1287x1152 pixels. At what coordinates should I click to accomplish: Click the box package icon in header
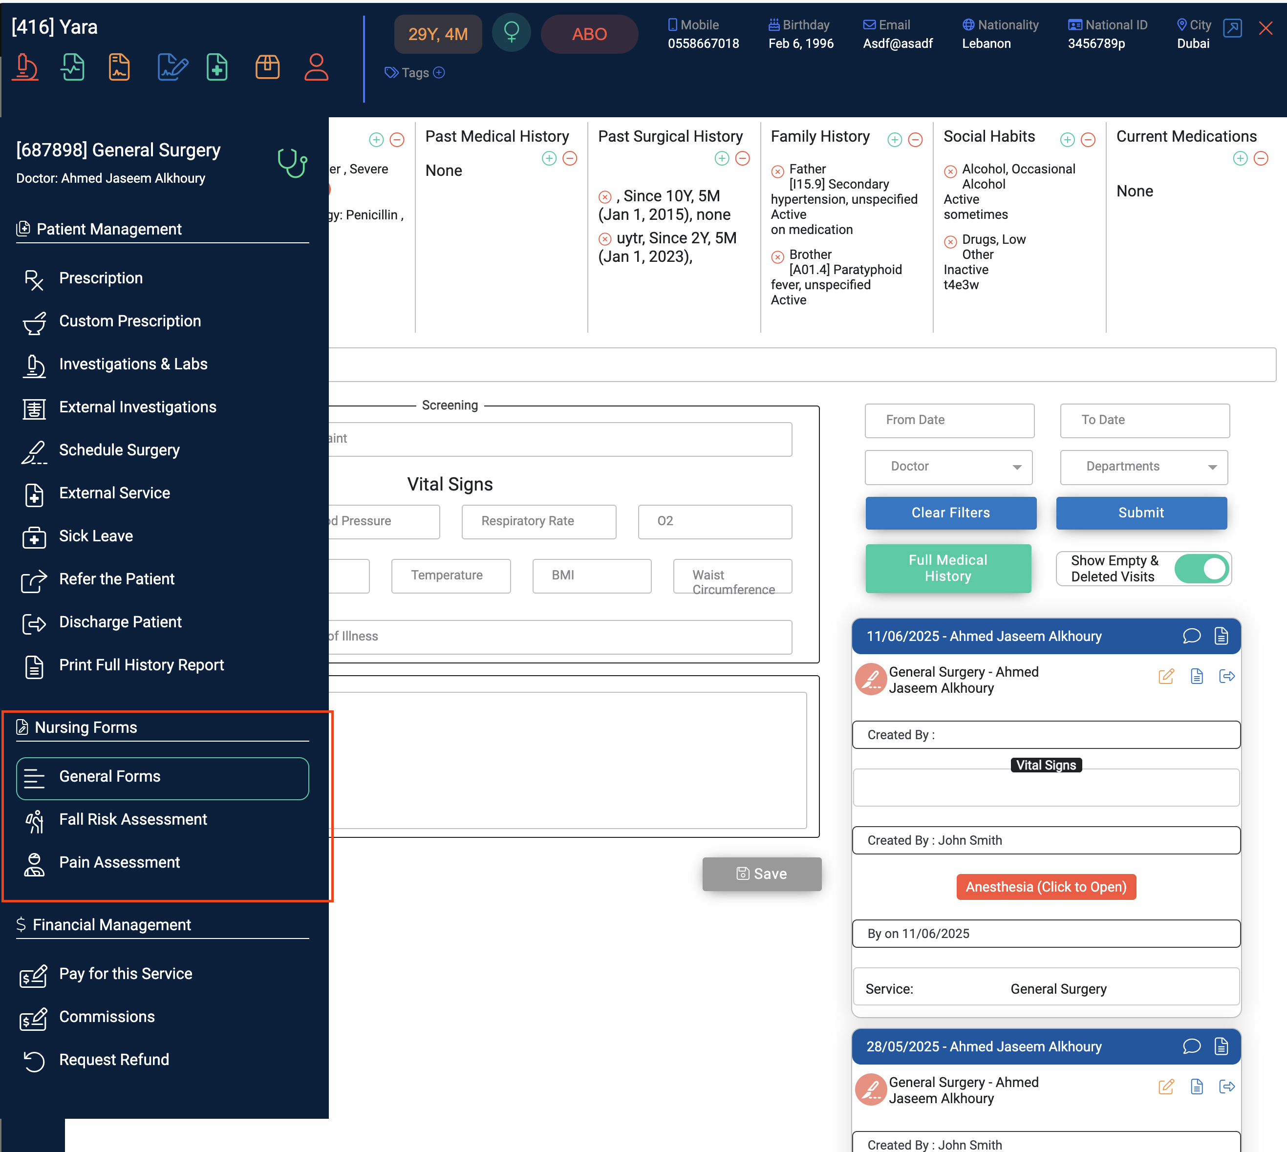click(267, 66)
